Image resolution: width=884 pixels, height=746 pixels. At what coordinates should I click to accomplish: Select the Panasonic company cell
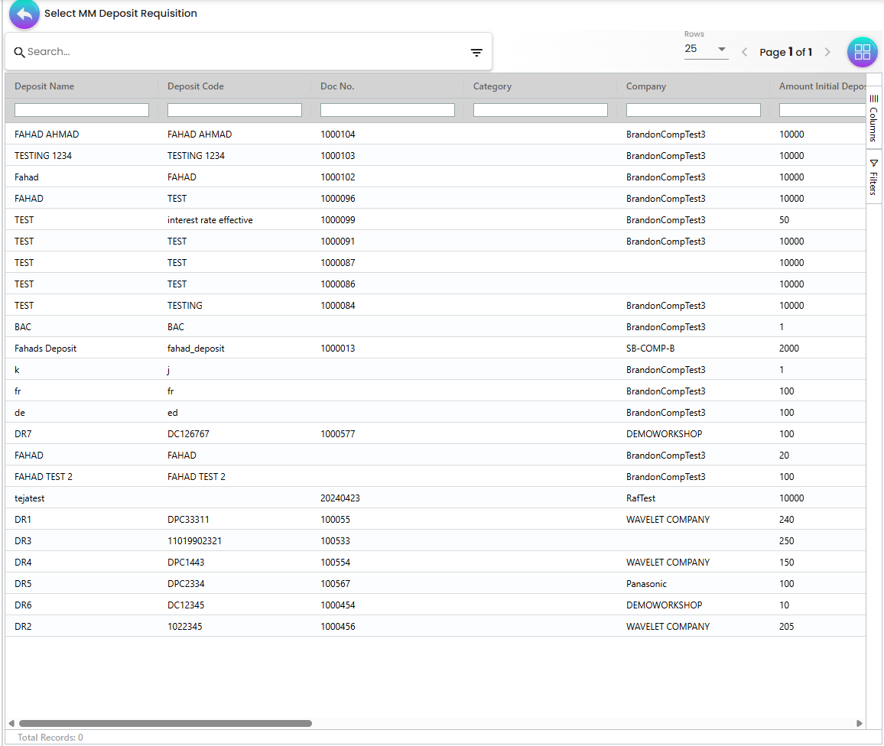click(x=647, y=584)
